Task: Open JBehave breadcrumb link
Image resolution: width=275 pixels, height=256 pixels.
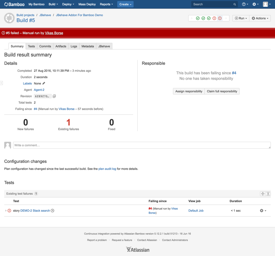Action: (x=45, y=15)
